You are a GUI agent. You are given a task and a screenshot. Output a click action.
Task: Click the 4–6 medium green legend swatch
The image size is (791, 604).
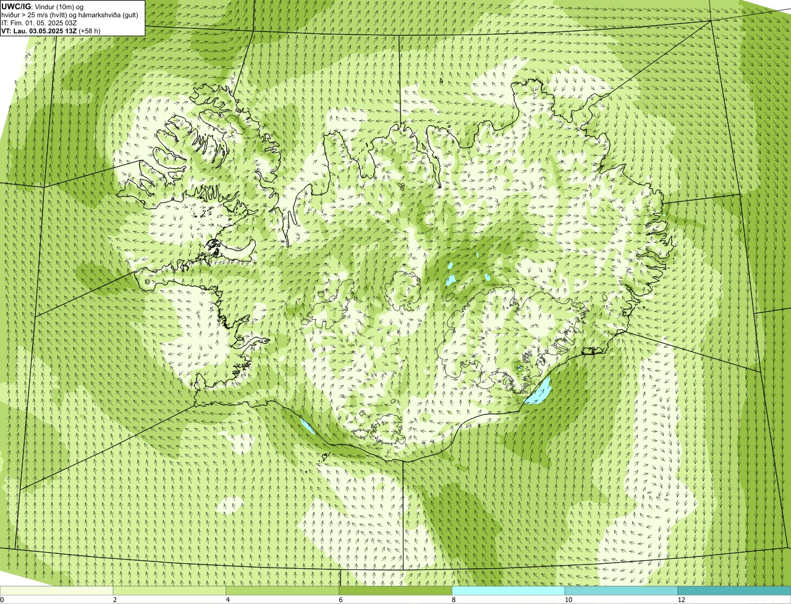(283, 591)
